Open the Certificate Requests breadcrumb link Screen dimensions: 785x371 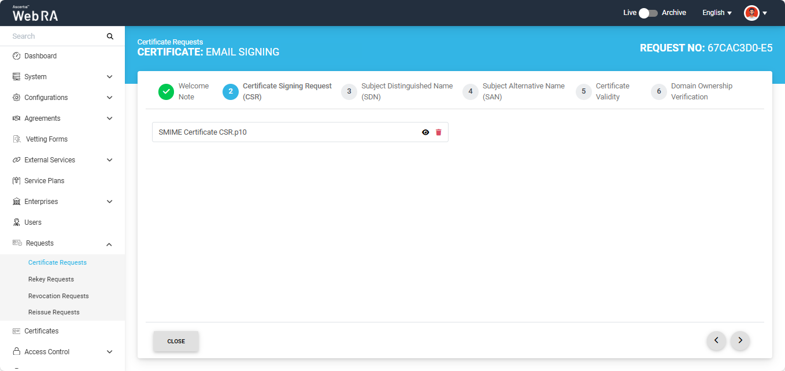point(170,42)
